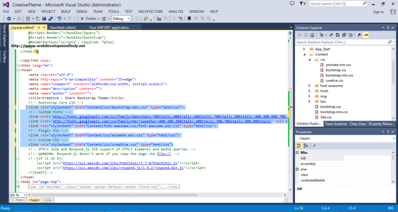Auto-hide pin for Properties panel
The width and height of the screenshot is (398, 212).
pyautogui.click(x=388, y=132)
